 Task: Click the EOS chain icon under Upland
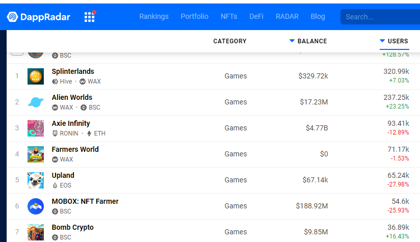(55, 185)
